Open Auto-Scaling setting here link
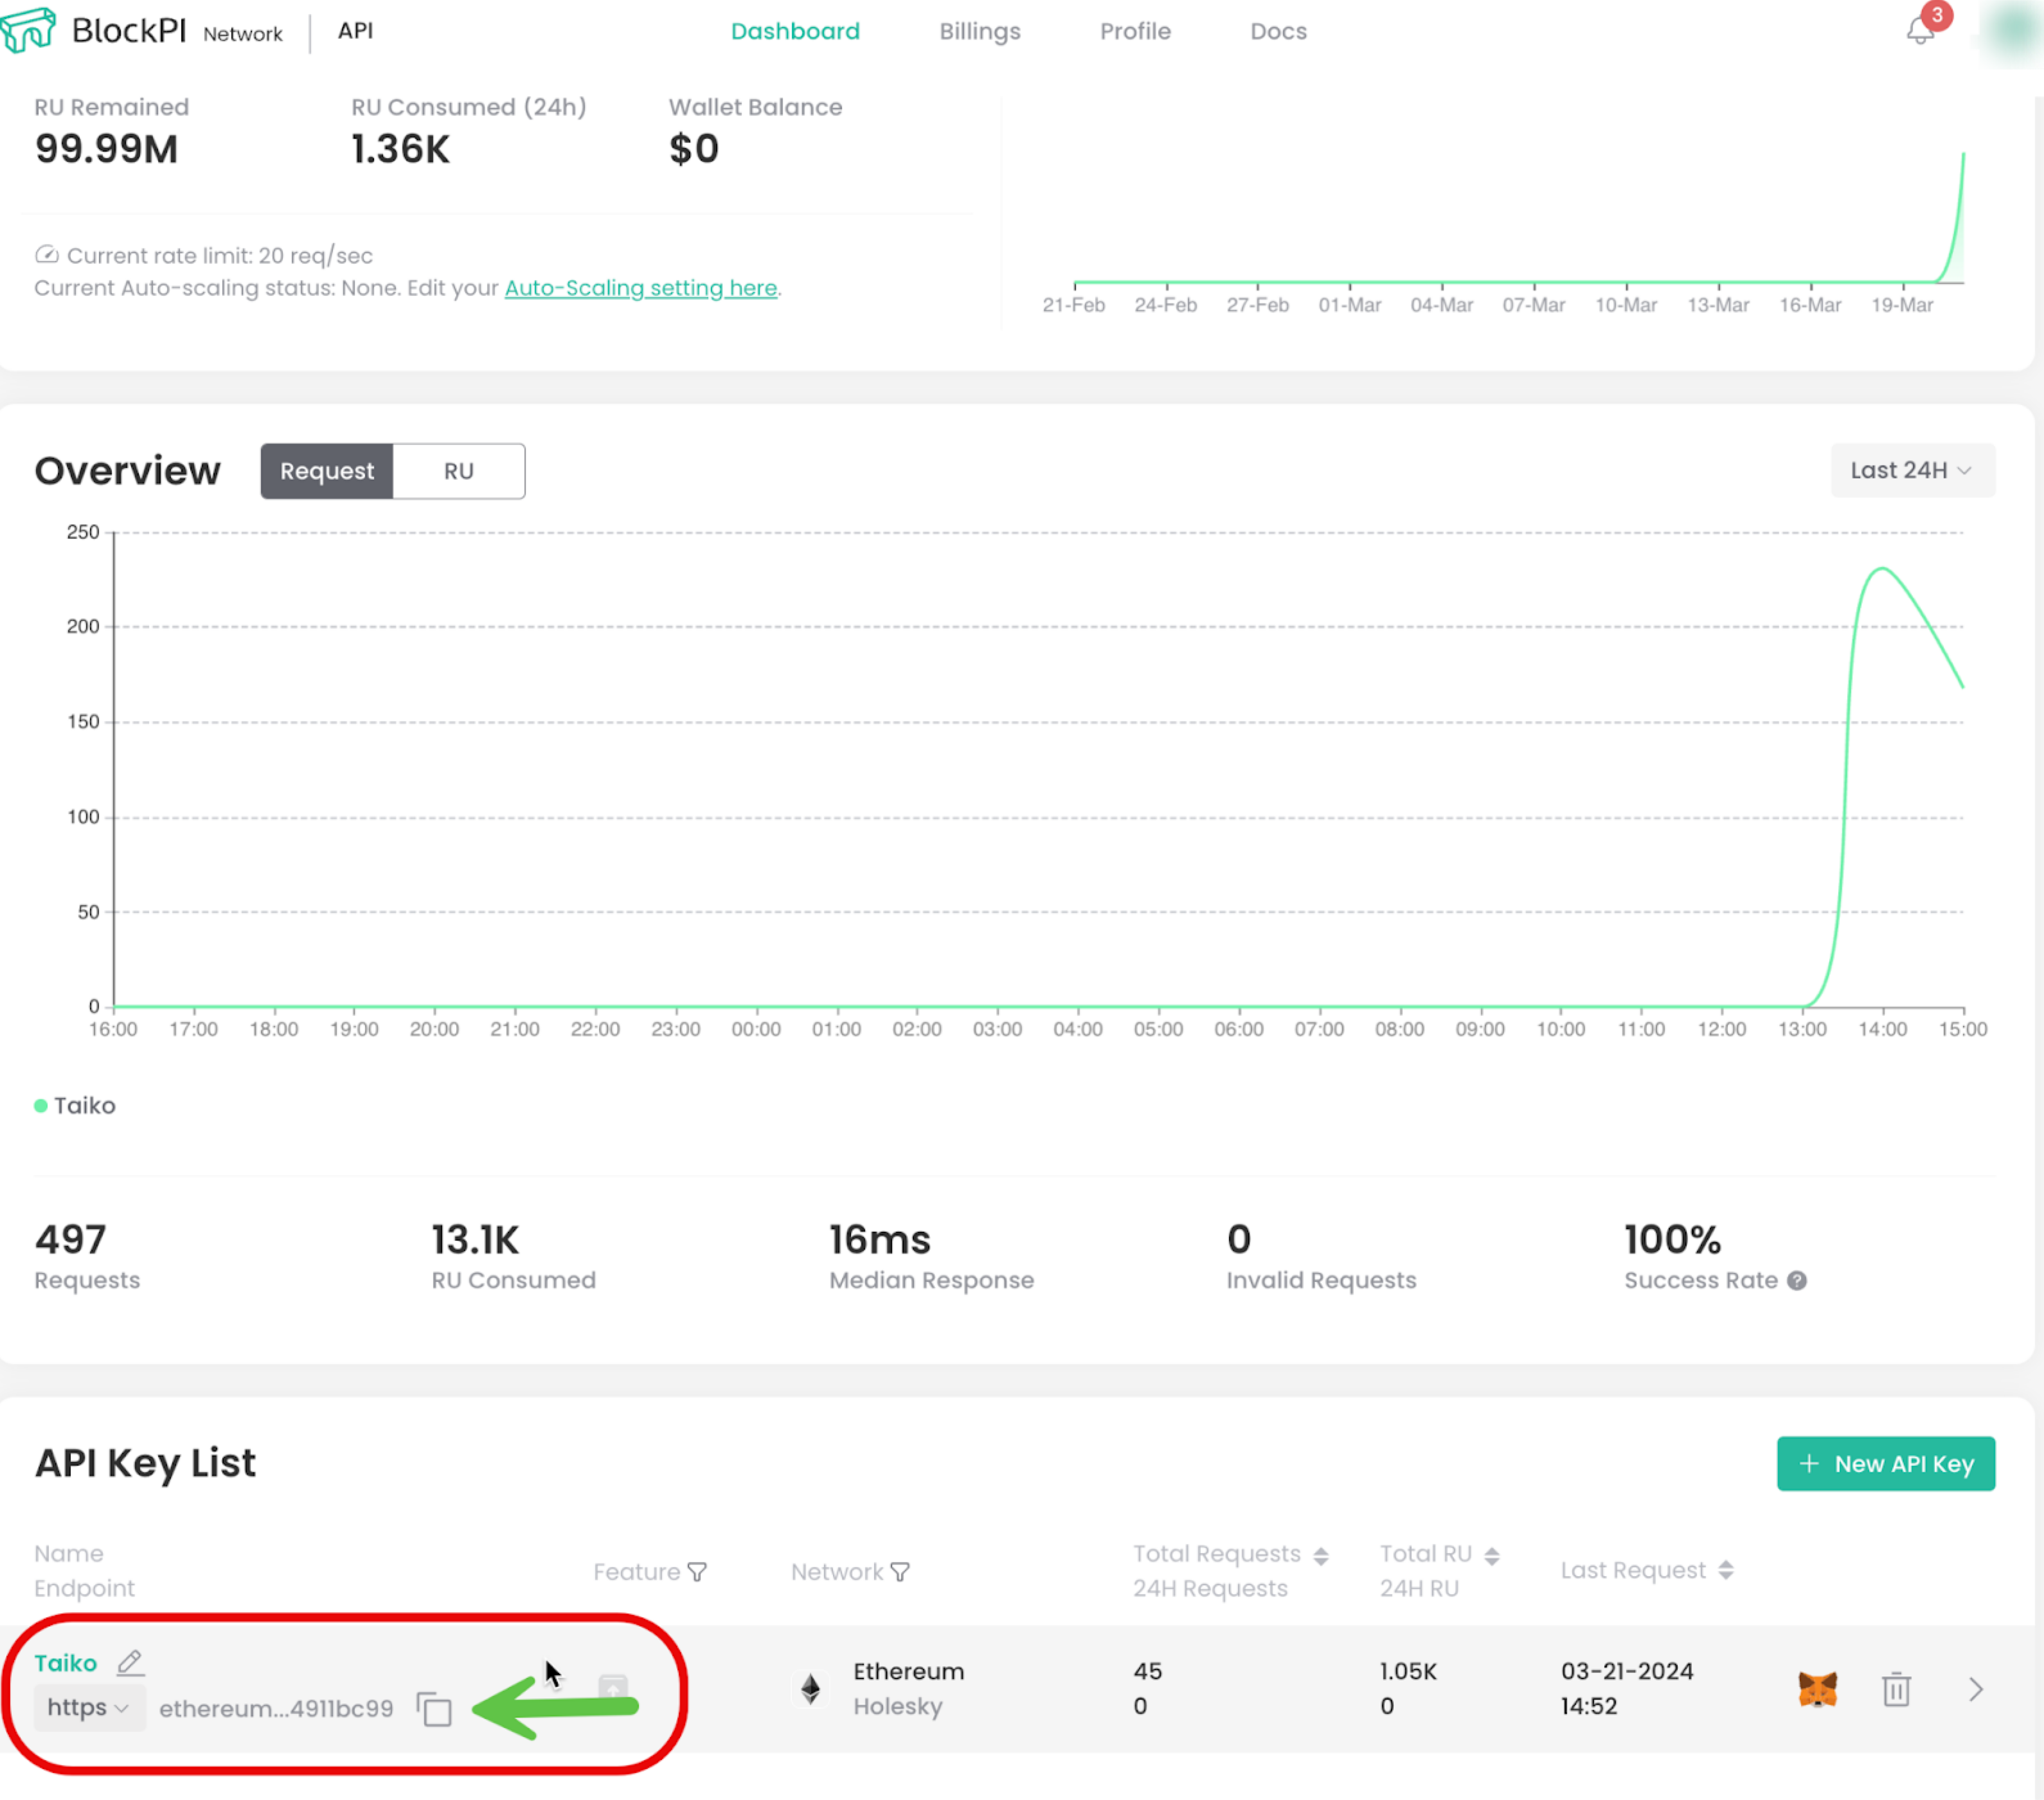 [x=641, y=288]
